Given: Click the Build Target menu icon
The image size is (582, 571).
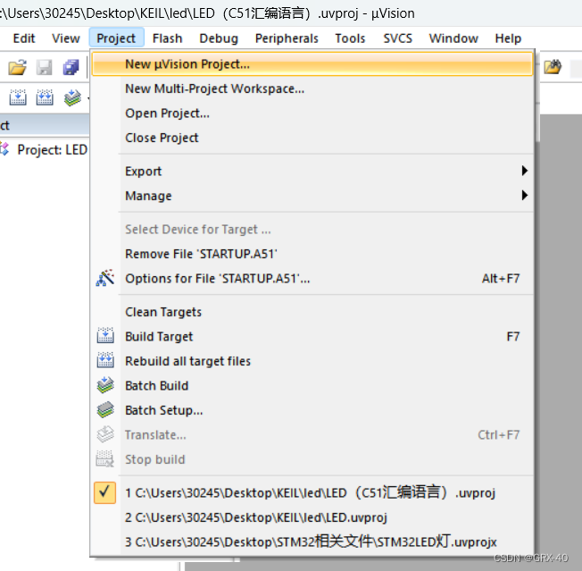Looking at the screenshot, I should pos(105,335).
